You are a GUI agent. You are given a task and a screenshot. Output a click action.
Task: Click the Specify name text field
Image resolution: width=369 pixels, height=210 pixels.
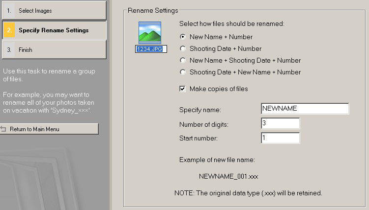click(x=305, y=109)
